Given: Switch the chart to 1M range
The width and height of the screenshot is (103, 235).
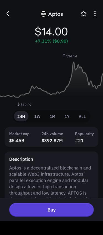Looking at the screenshot, I should point(52,116).
